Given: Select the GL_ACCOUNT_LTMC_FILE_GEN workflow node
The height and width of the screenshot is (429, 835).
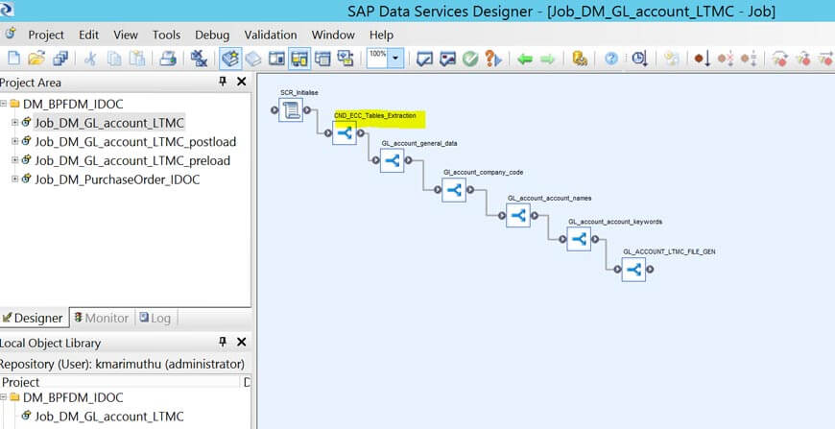Looking at the screenshot, I should [632, 271].
